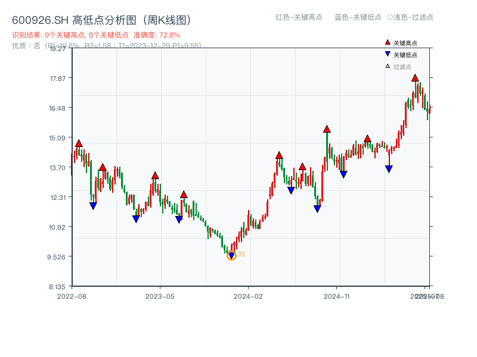Click the hollow triangle icon beside 过滤点 legend
This screenshot has height=357, width=477.
click(388, 66)
